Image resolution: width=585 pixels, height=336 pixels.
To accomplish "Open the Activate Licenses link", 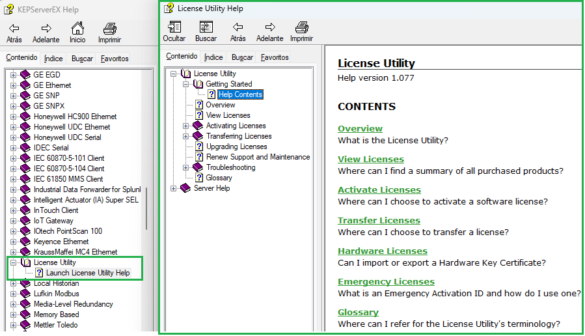I will click(x=379, y=189).
